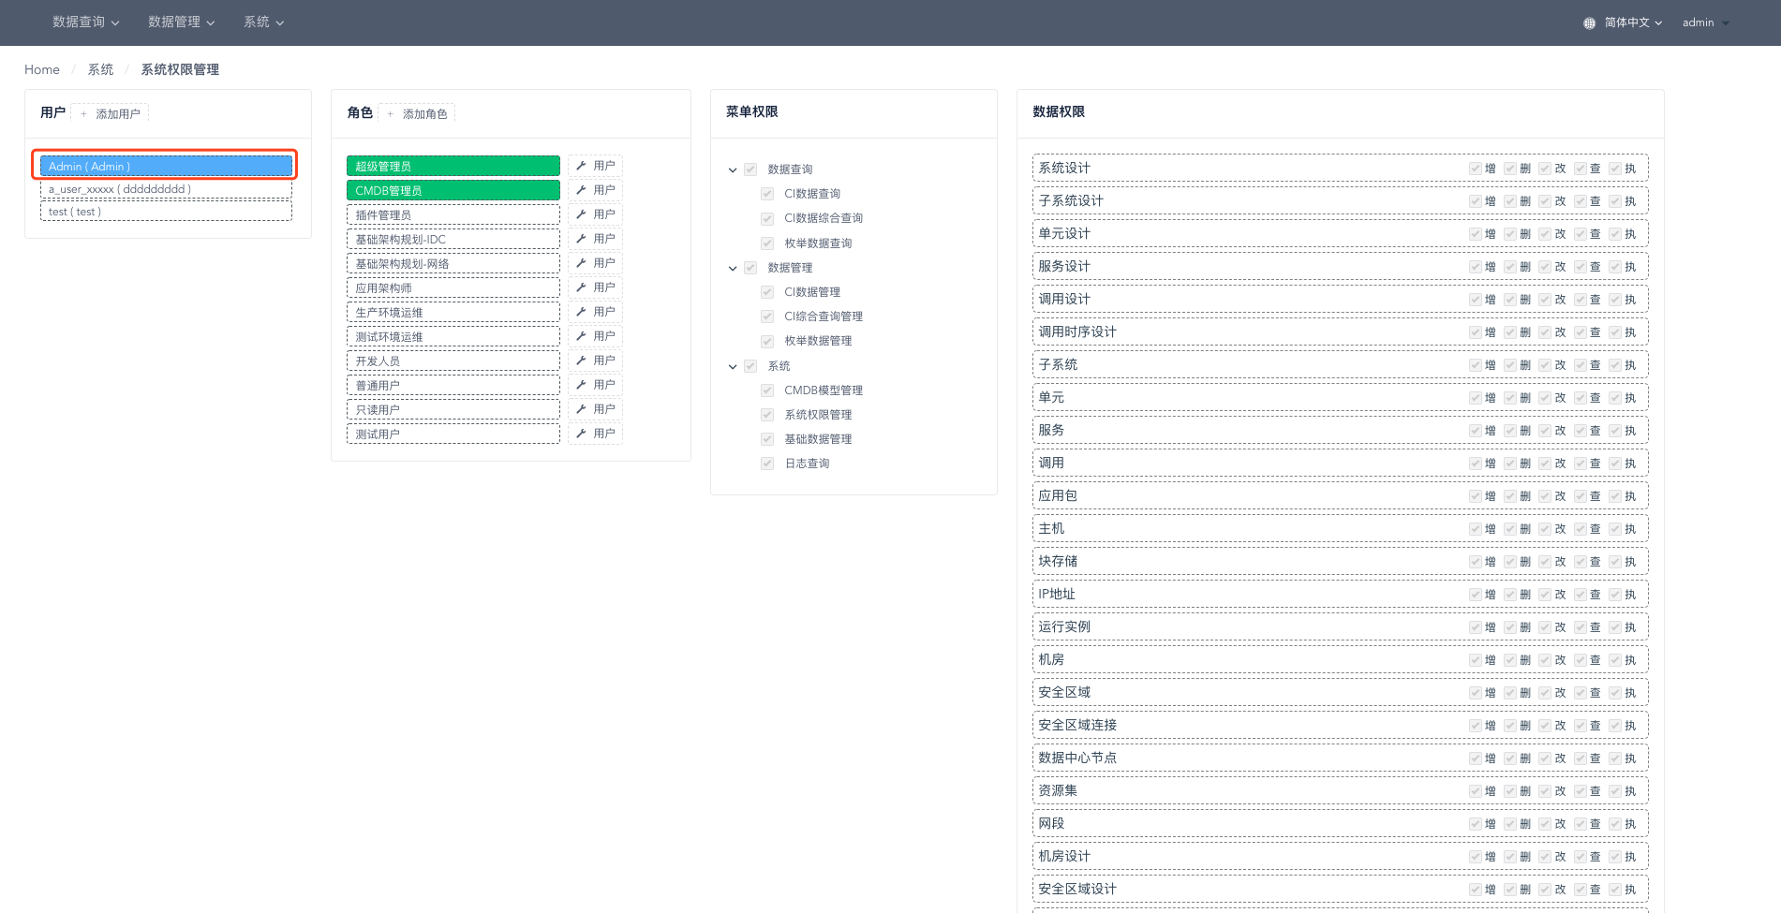
Task: Click 添加用户 button
Action: (110, 114)
